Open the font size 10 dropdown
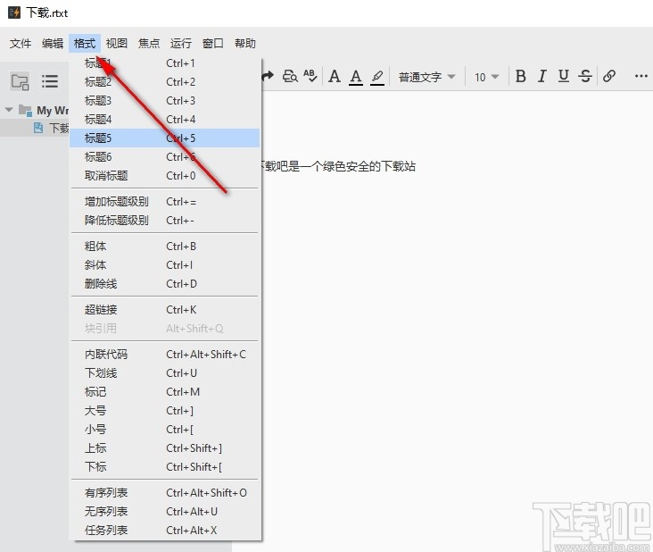This screenshot has width=653, height=552. click(486, 77)
